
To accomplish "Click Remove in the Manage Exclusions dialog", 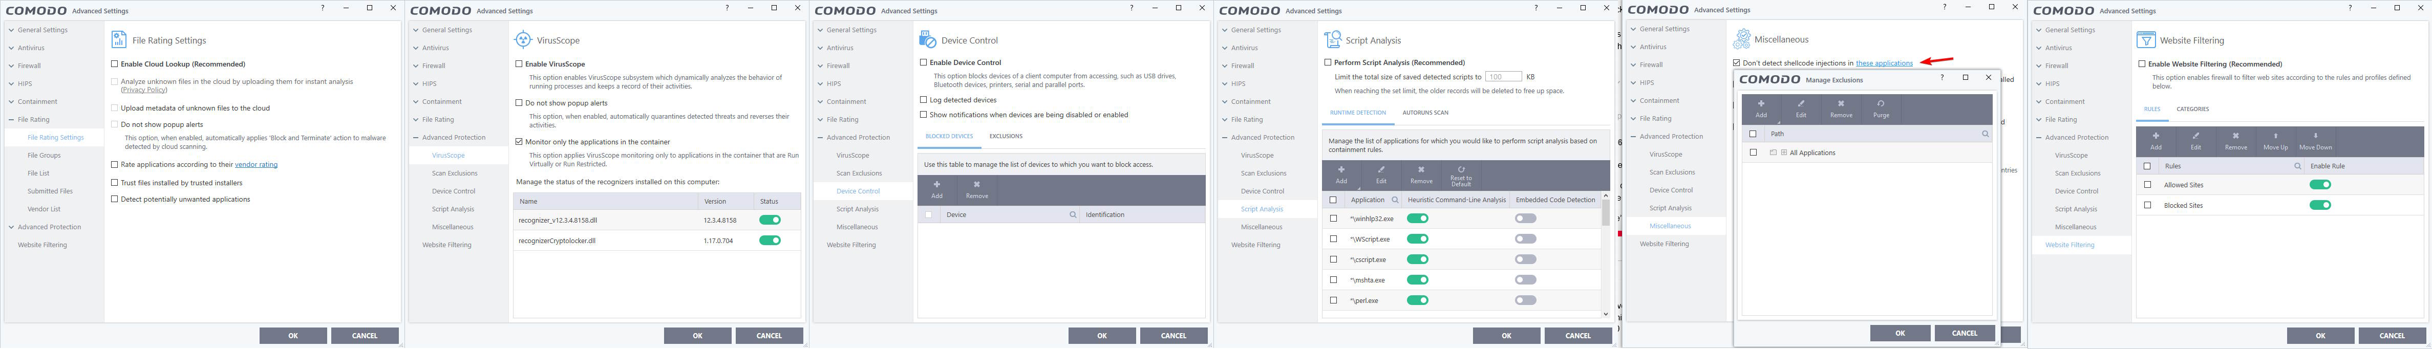I will [x=1841, y=108].
